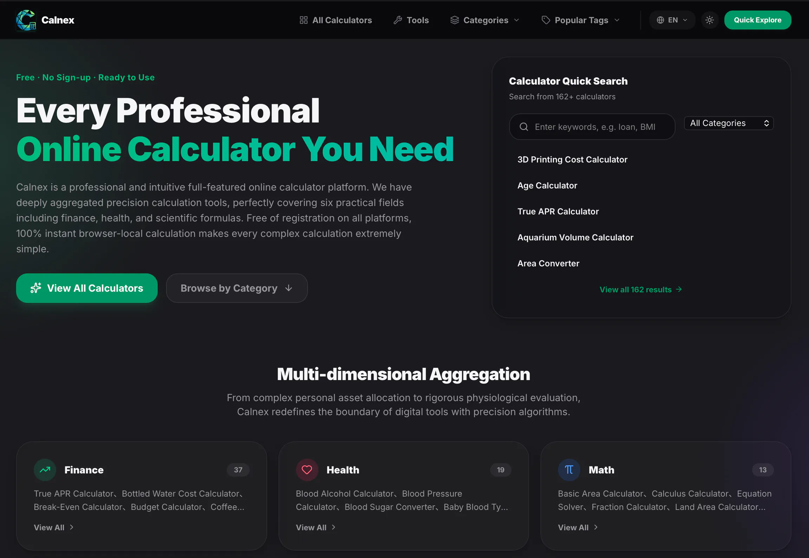Expand Health card View All chevron
This screenshot has width=809, height=558.
(x=334, y=527)
